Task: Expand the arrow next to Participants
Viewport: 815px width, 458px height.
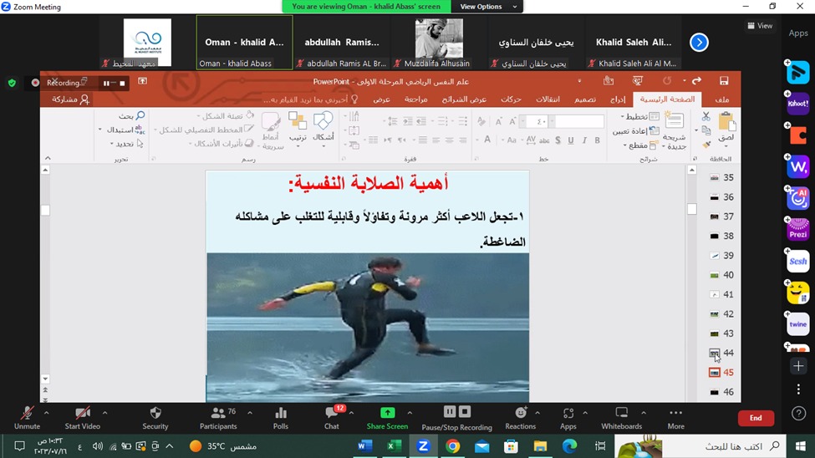Action: pyautogui.click(x=250, y=413)
